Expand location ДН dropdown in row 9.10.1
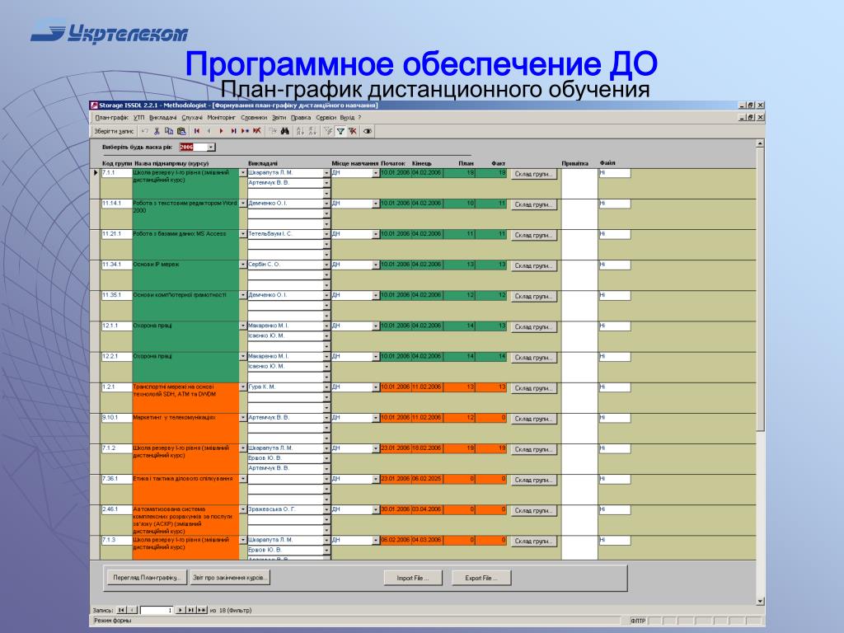This screenshot has height=633, width=844. pyautogui.click(x=376, y=418)
